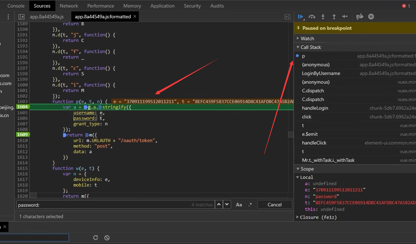Switch to the Console tab
The image size is (416, 244).
click(16, 6)
